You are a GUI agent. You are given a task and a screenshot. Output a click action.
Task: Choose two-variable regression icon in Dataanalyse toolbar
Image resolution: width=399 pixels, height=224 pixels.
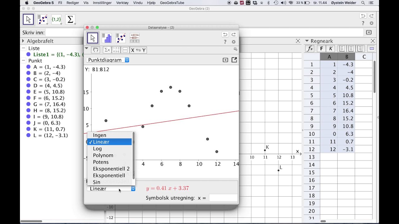tap(121, 38)
